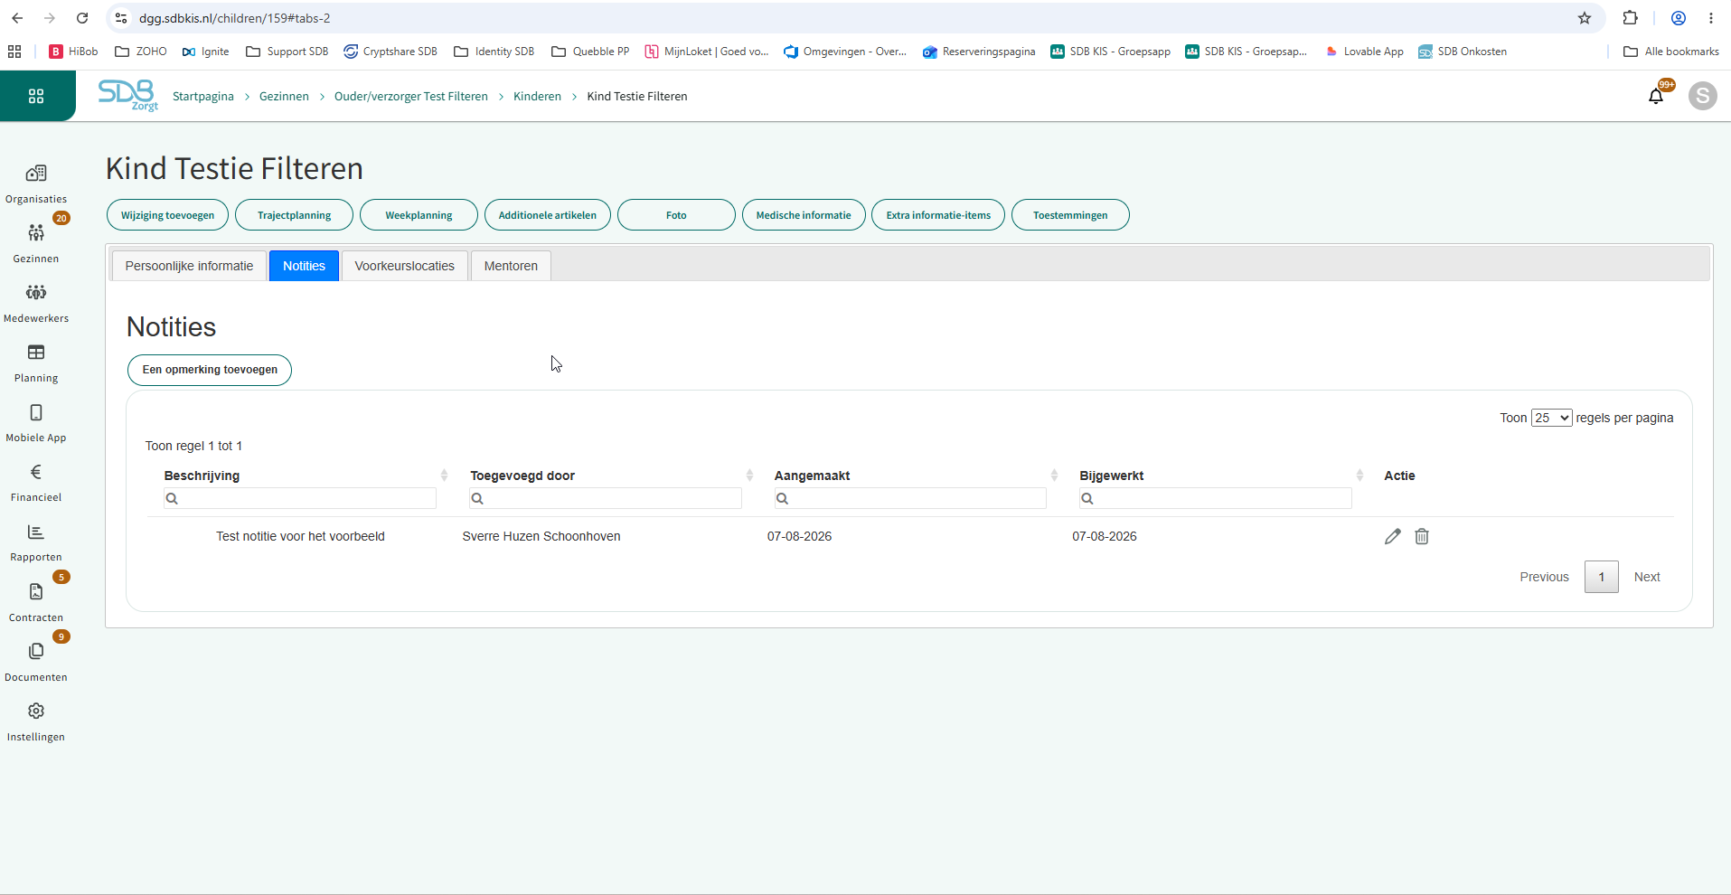Open the bookmarks bar apps grid icon

pyautogui.click(x=14, y=52)
